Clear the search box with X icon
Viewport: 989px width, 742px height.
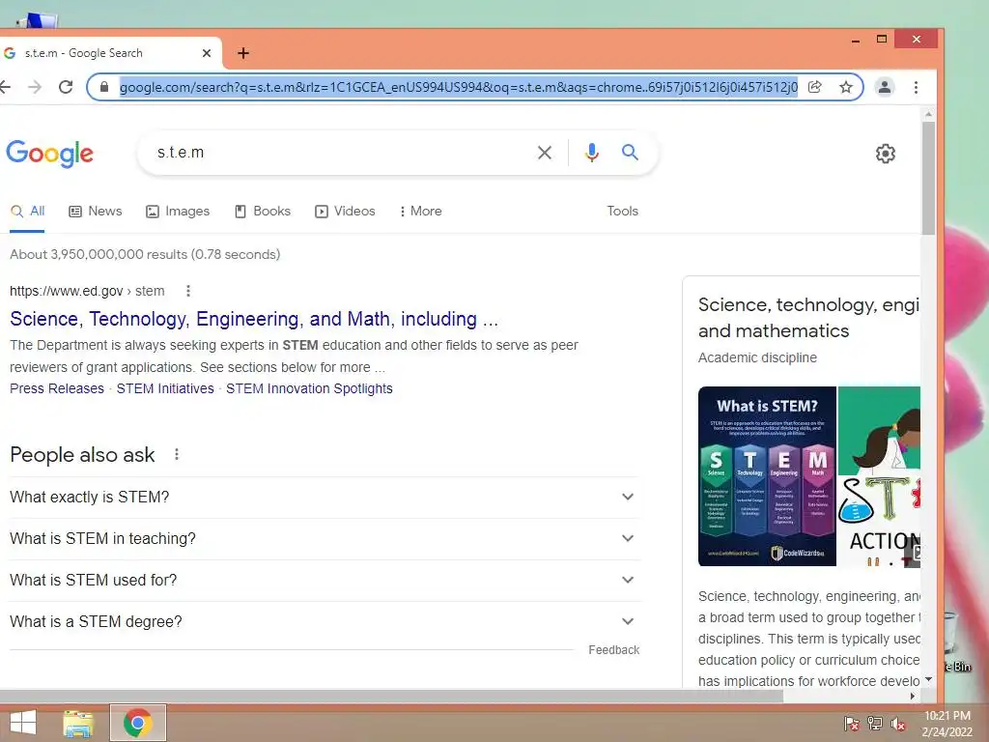click(x=545, y=153)
